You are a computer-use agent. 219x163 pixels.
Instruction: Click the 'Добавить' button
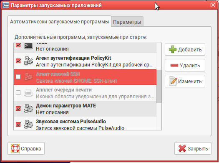click(x=185, y=49)
